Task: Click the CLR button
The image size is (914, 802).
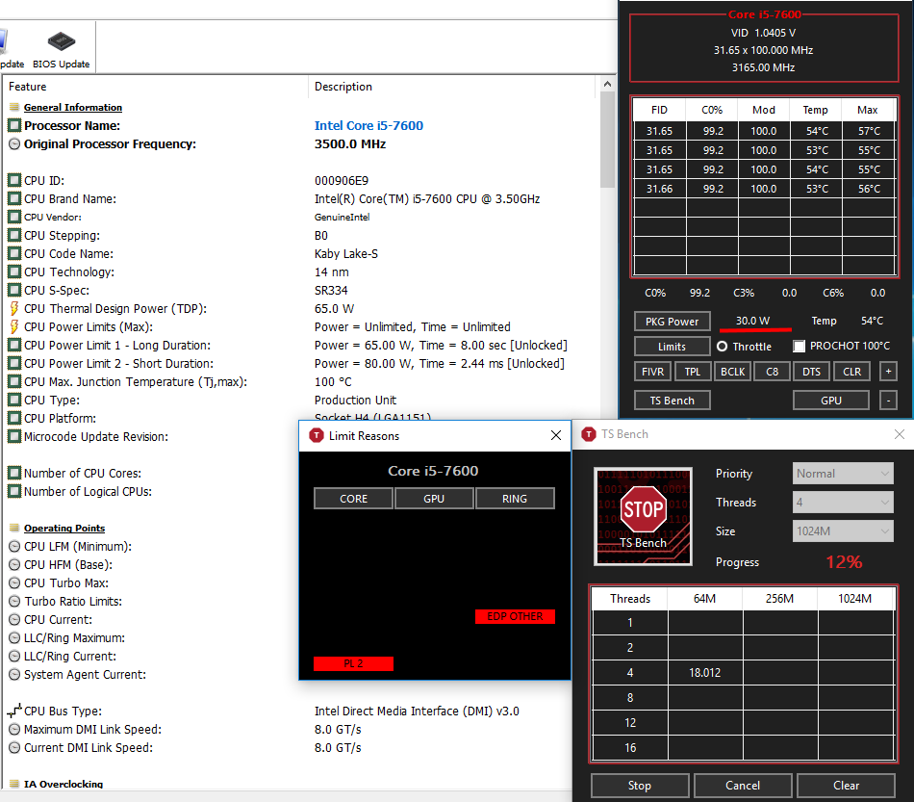Action: (851, 372)
